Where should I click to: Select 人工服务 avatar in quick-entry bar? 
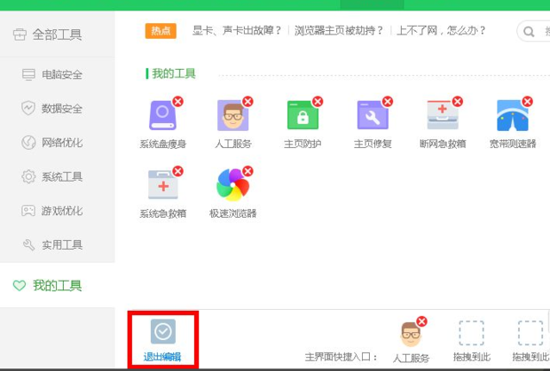(x=411, y=335)
